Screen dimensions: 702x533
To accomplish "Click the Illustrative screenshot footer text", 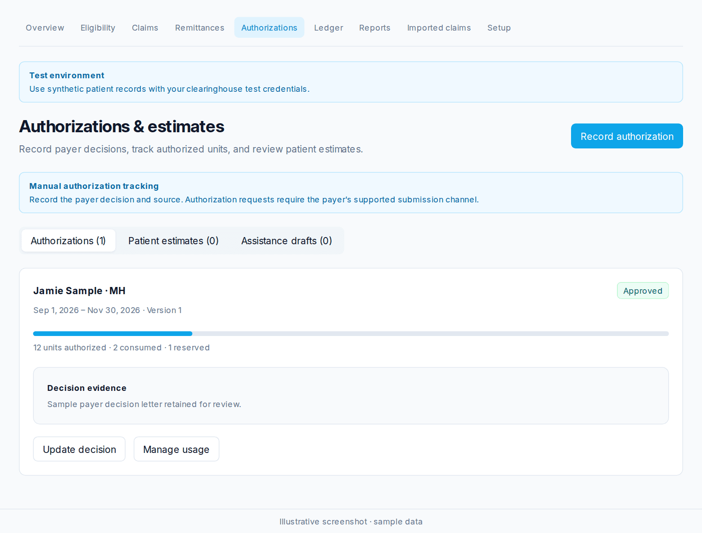I will [x=351, y=522].
